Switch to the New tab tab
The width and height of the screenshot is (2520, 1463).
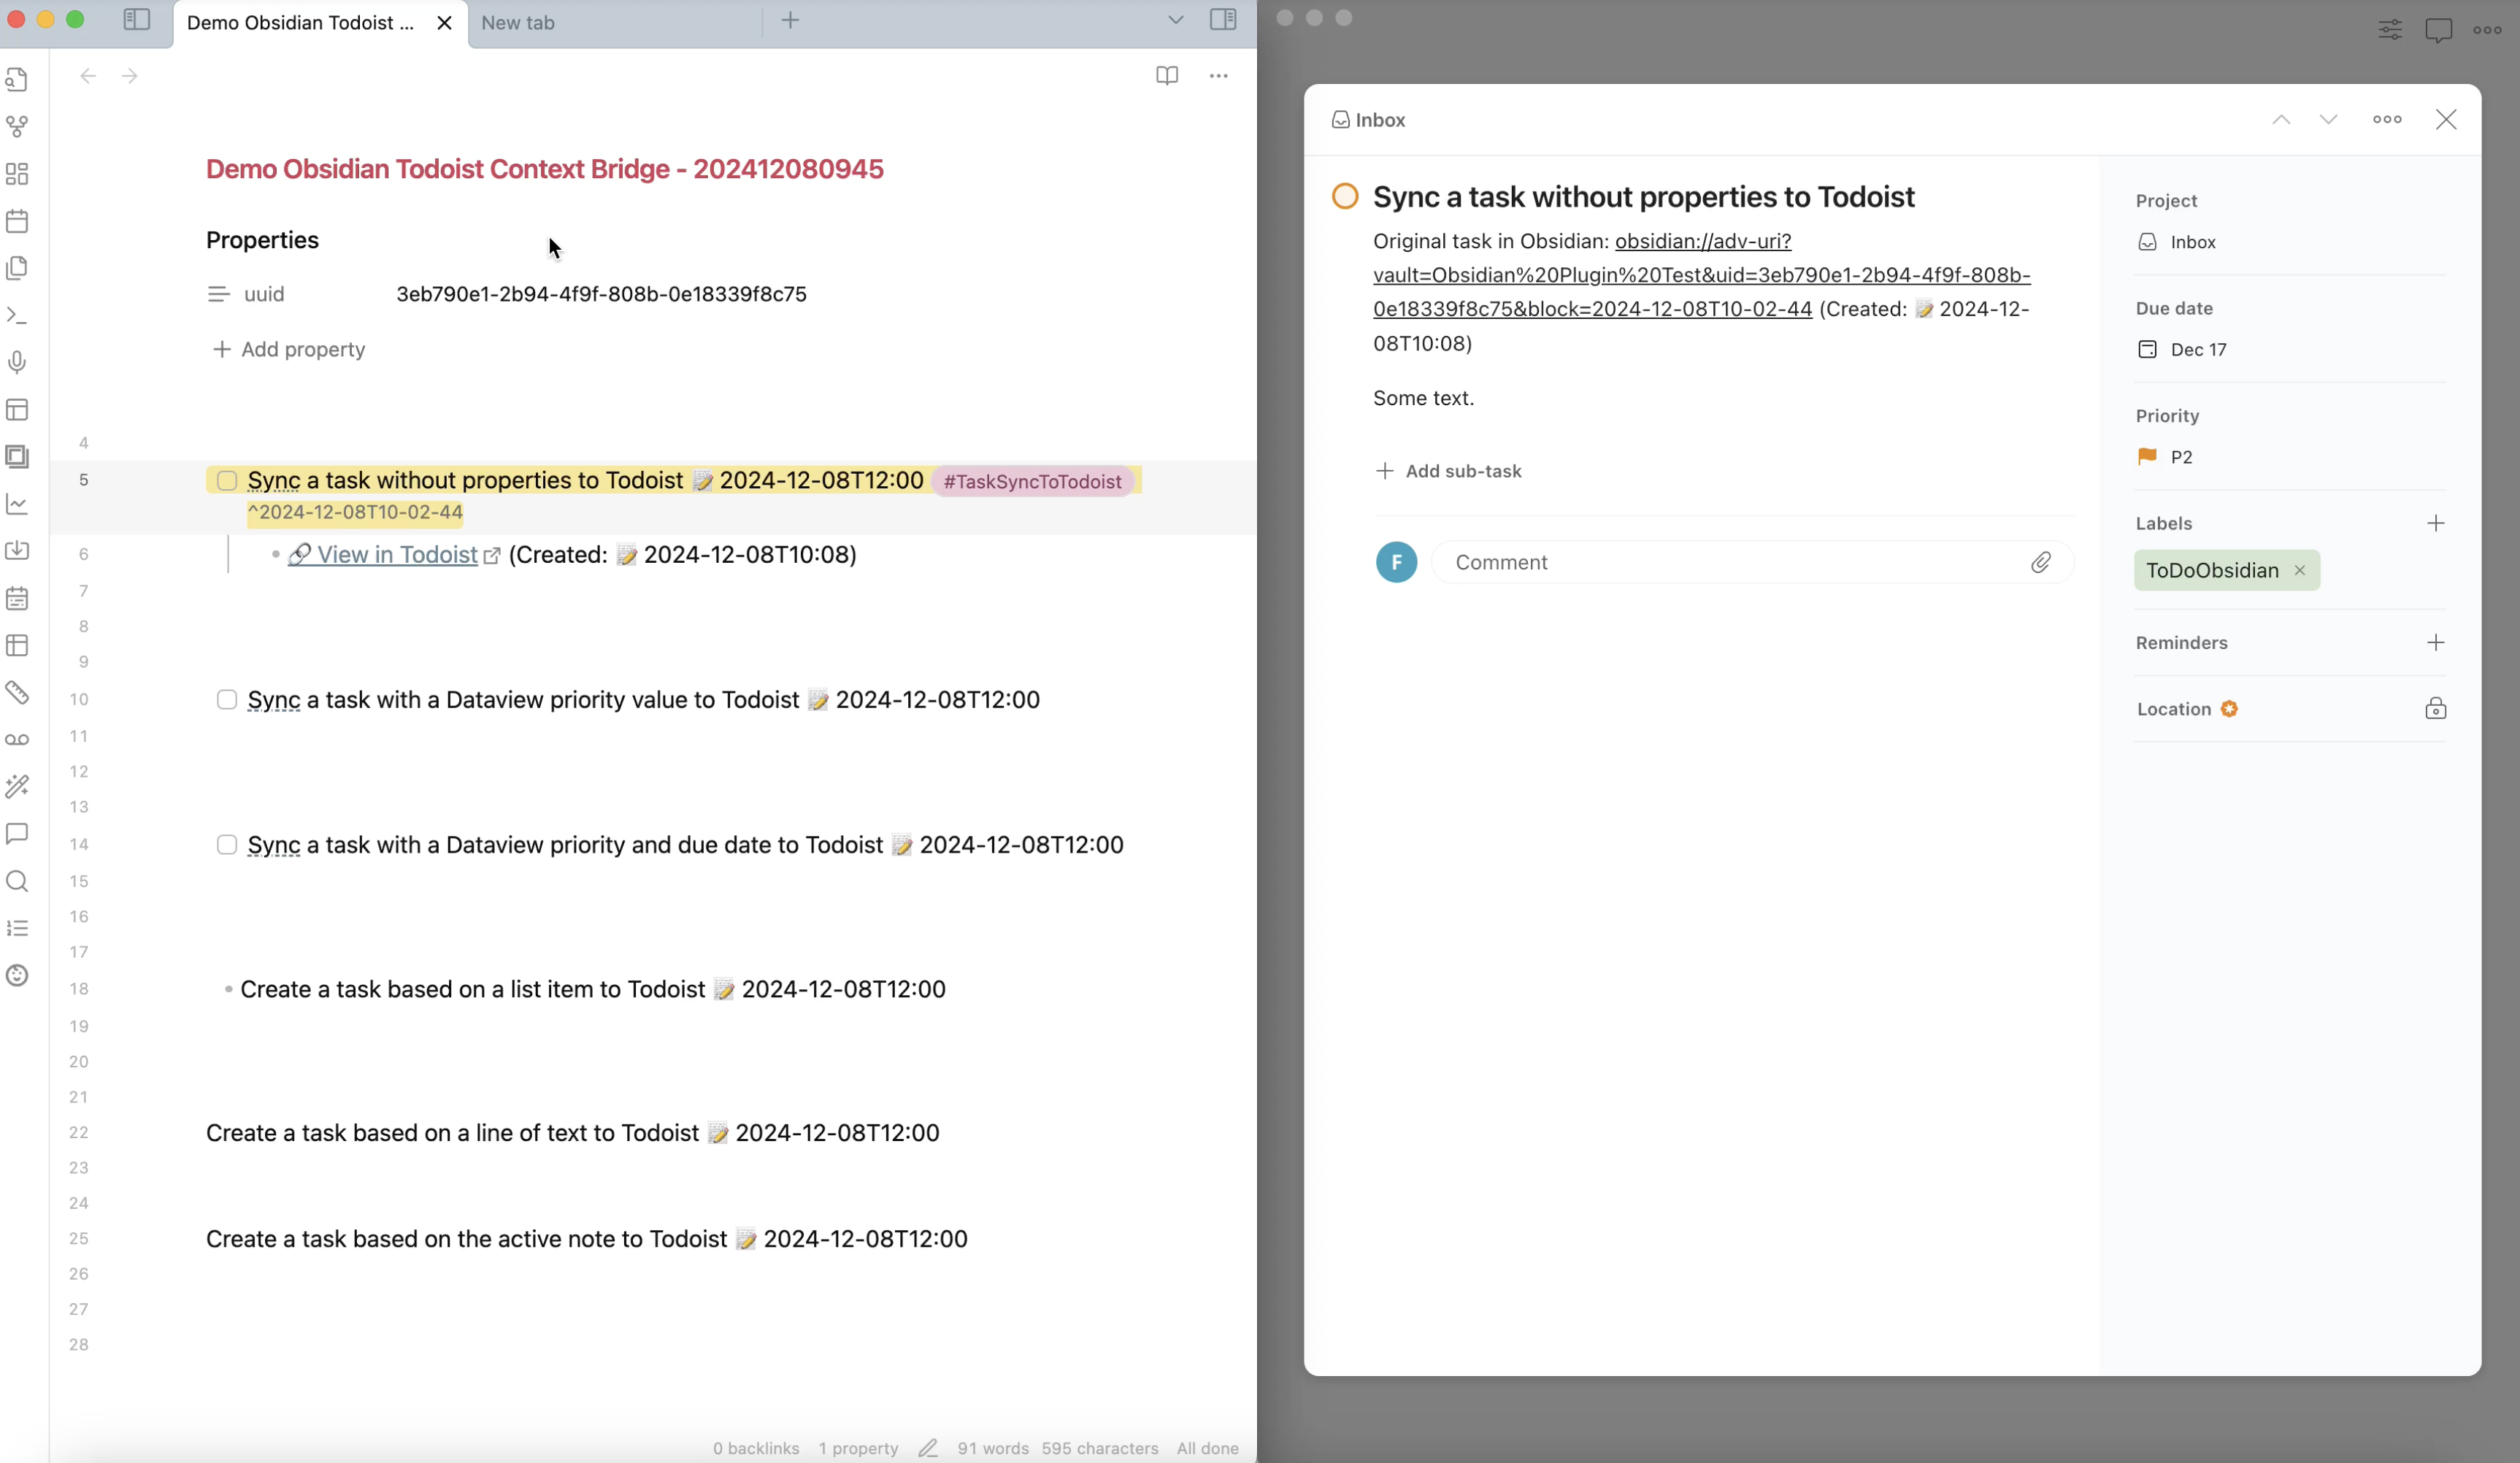tap(518, 22)
